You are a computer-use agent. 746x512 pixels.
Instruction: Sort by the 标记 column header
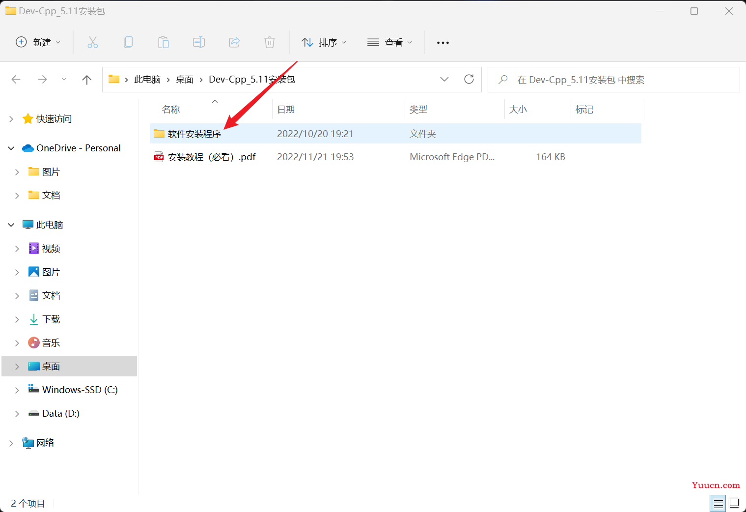point(584,110)
